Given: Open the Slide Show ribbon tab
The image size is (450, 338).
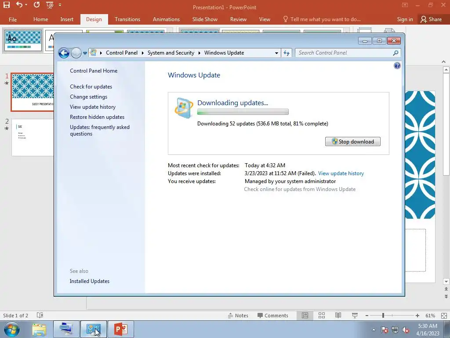Looking at the screenshot, I should pos(205,19).
